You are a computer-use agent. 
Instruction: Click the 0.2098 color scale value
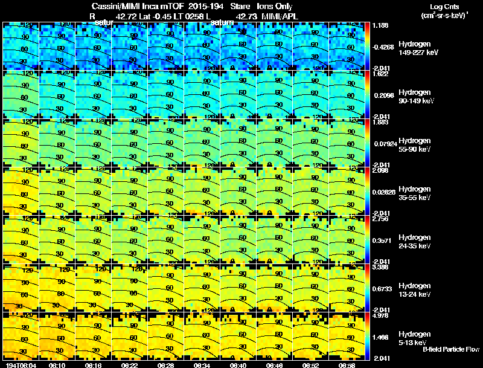tap(384, 95)
